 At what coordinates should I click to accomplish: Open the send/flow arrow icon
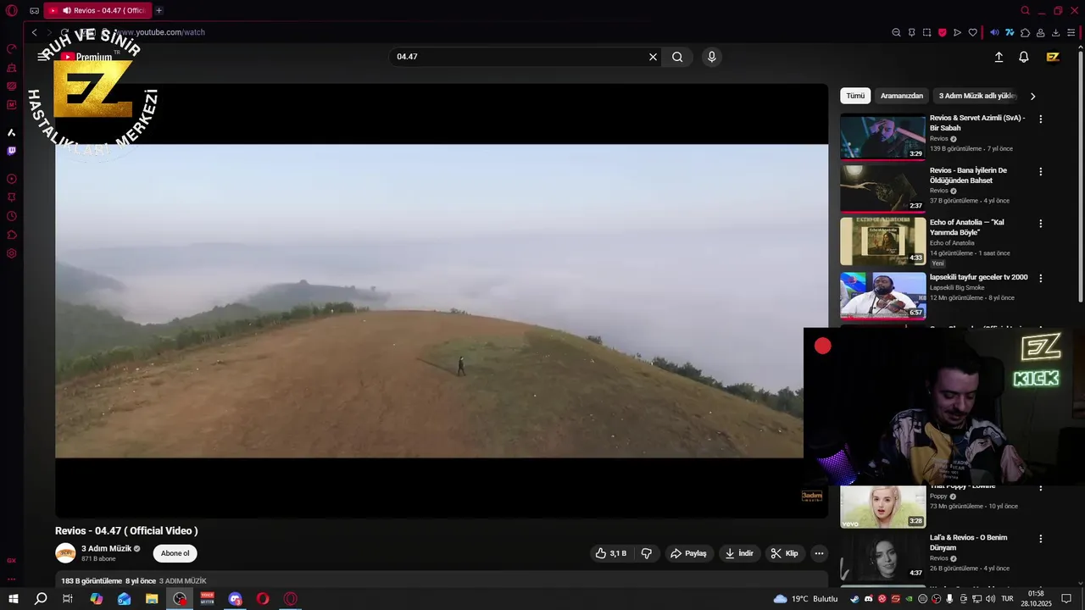click(x=957, y=32)
